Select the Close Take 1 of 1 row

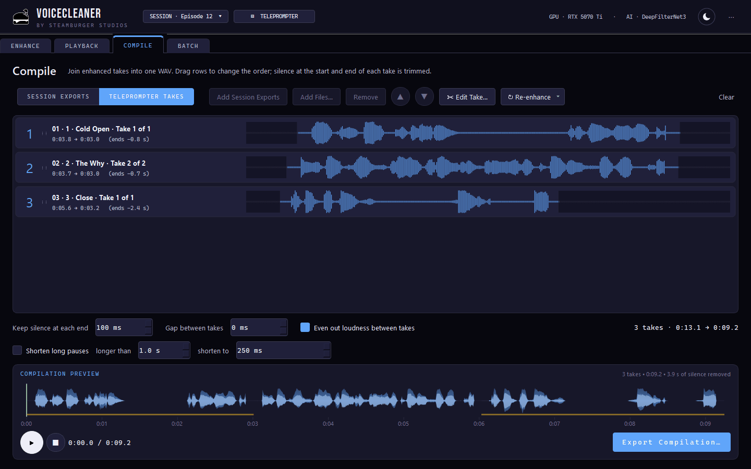375,202
